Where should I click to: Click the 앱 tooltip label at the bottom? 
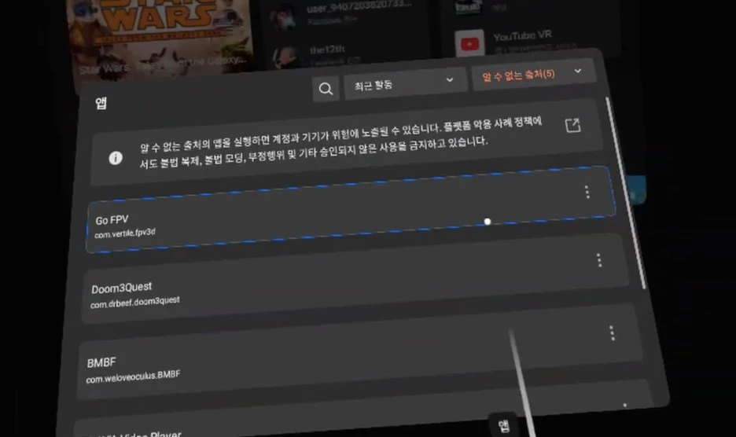pos(503,425)
